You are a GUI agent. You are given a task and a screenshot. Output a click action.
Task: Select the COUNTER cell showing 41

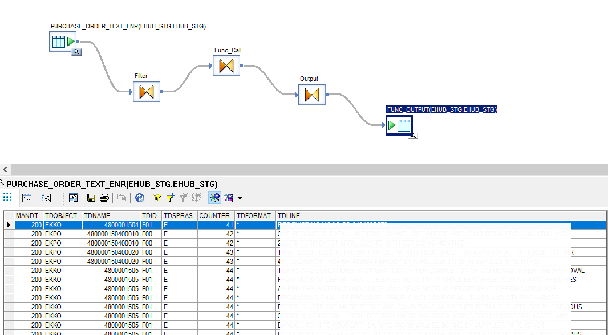tap(216, 225)
